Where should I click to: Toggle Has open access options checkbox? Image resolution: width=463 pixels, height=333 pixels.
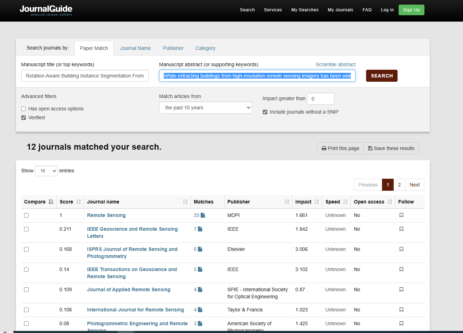click(24, 109)
